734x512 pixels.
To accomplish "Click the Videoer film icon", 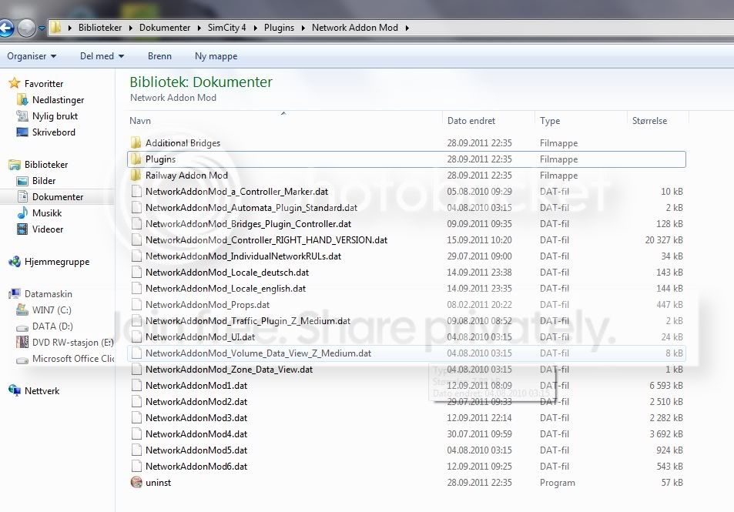I will pos(22,229).
